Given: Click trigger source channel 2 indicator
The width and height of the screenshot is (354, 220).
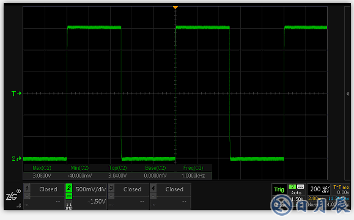Looking at the screenshot, I should click(x=292, y=186).
